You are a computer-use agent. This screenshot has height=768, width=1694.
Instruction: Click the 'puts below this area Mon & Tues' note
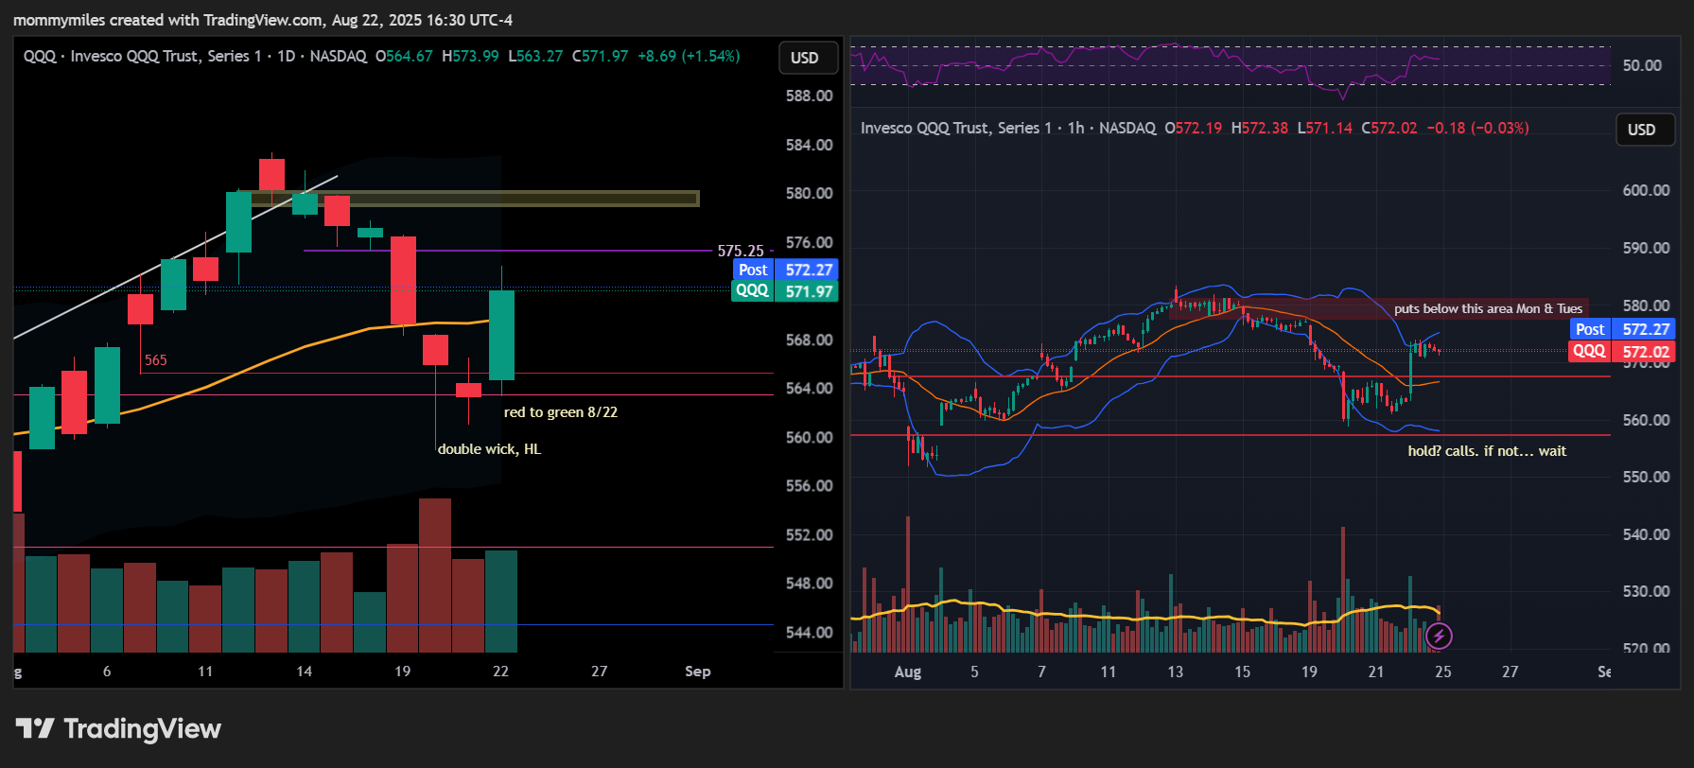pos(1488,308)
